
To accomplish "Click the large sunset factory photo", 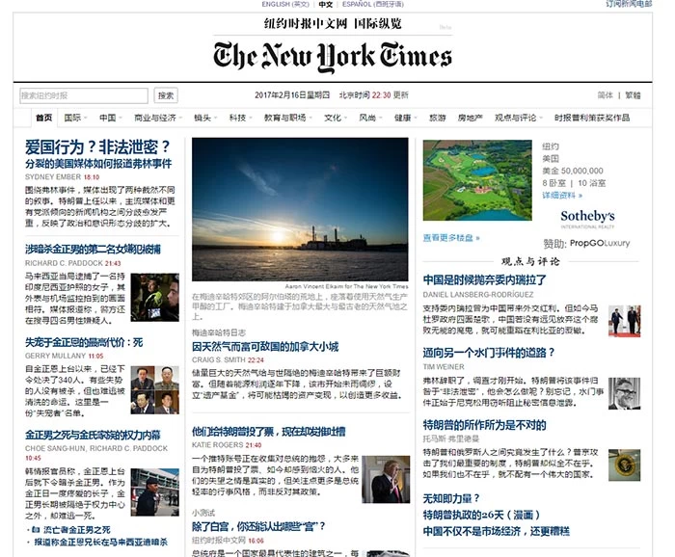I will point(300,209).
